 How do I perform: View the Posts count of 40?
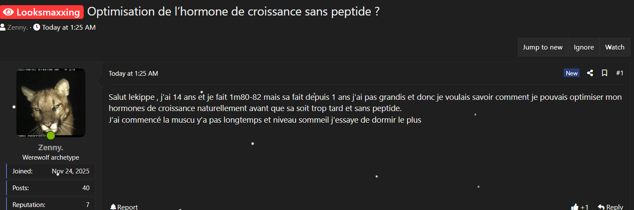click(x=86, y=188)
